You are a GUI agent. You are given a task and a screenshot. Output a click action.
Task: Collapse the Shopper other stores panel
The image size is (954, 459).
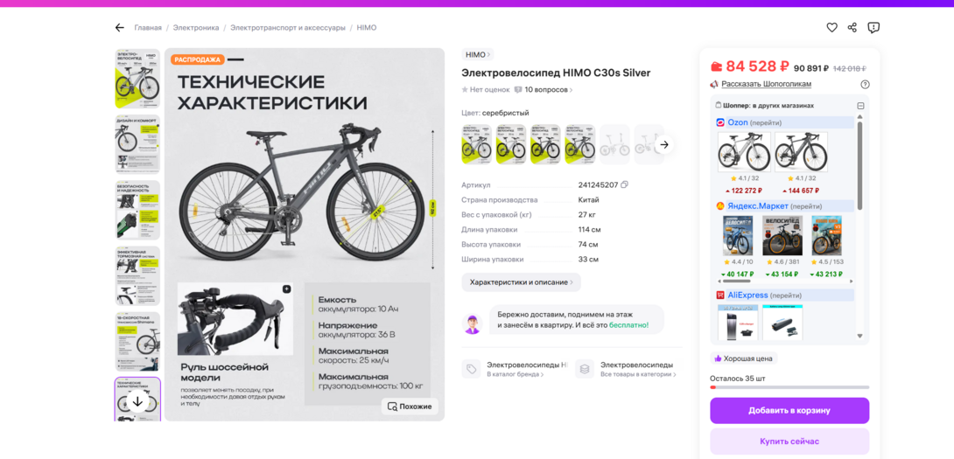[860, 106]
